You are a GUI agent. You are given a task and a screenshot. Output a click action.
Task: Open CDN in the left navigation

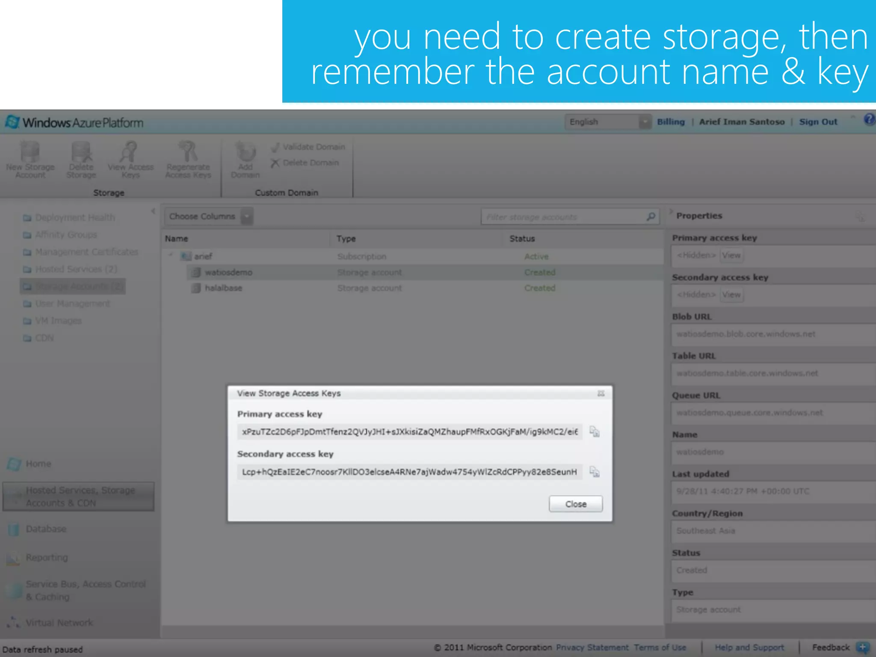coord(38,338)
